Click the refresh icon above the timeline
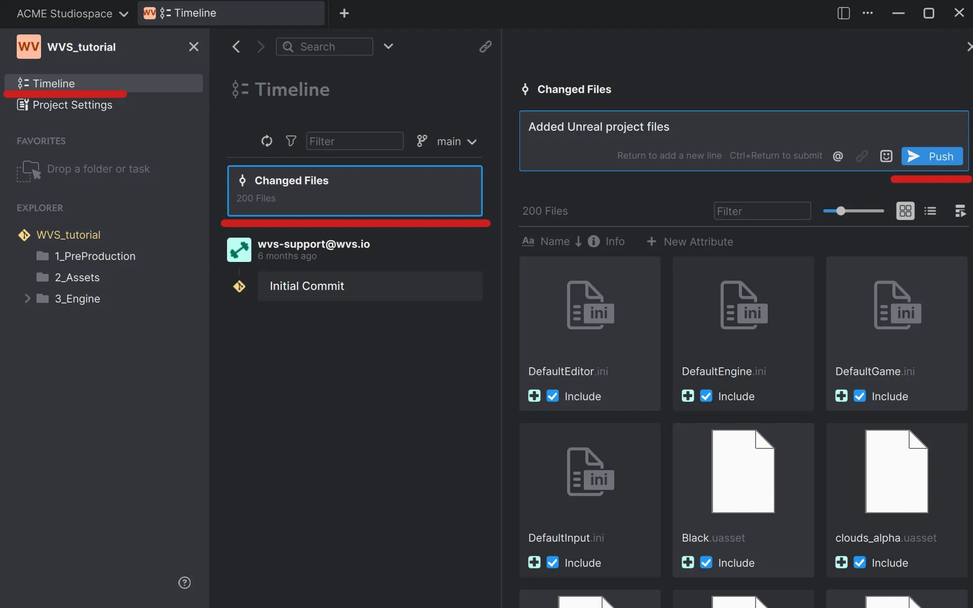Image resolution: width=973 pixels, height=608 pixels. point(267,141)
